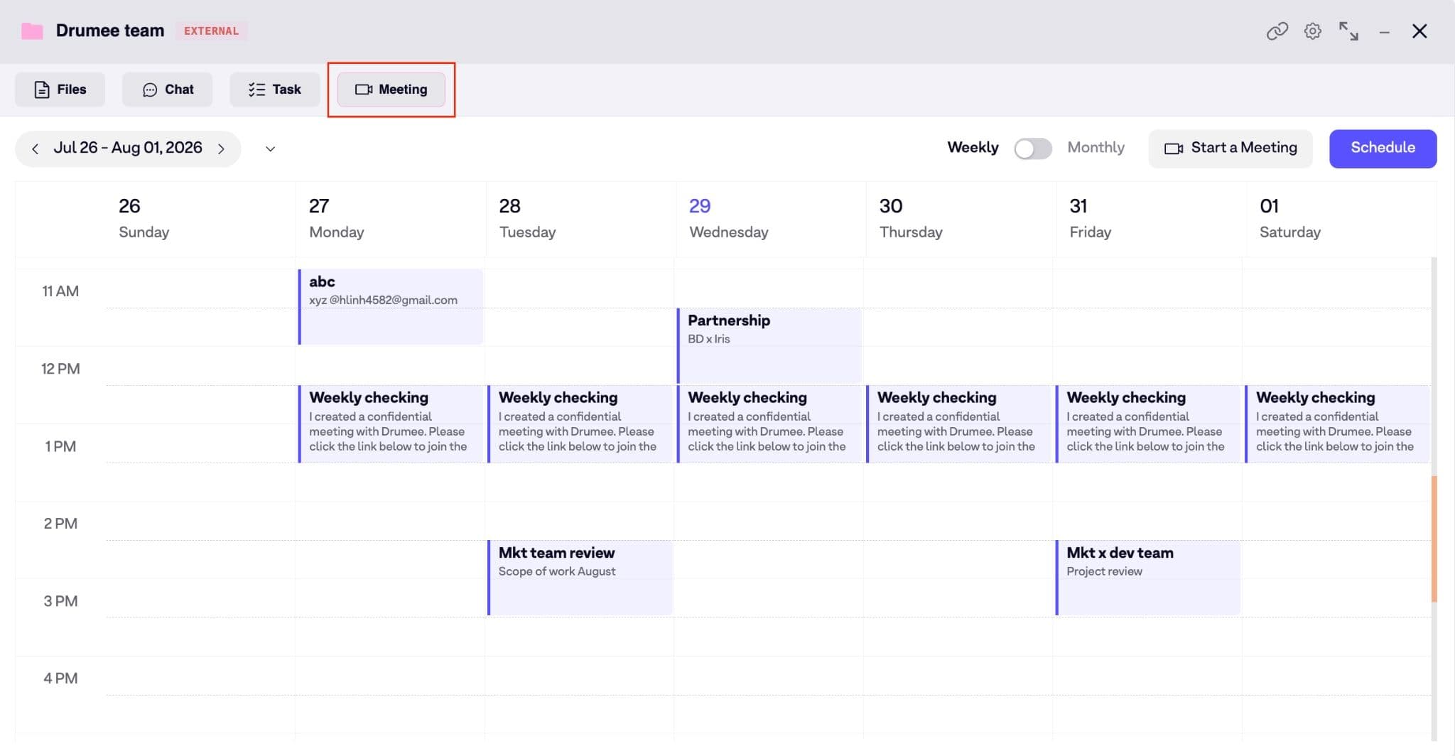The height and width of the screenshot is (756, 1455).
Task: Click the Drumee team title text
Action: coord(110,31)
